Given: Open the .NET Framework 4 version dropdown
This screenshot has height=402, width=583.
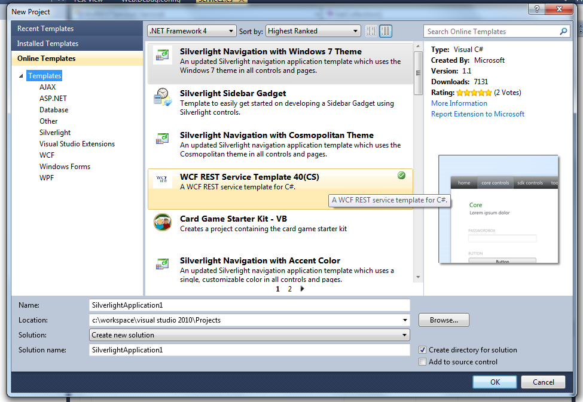Looking at the screenshot, I should click(x=192, y=31).
